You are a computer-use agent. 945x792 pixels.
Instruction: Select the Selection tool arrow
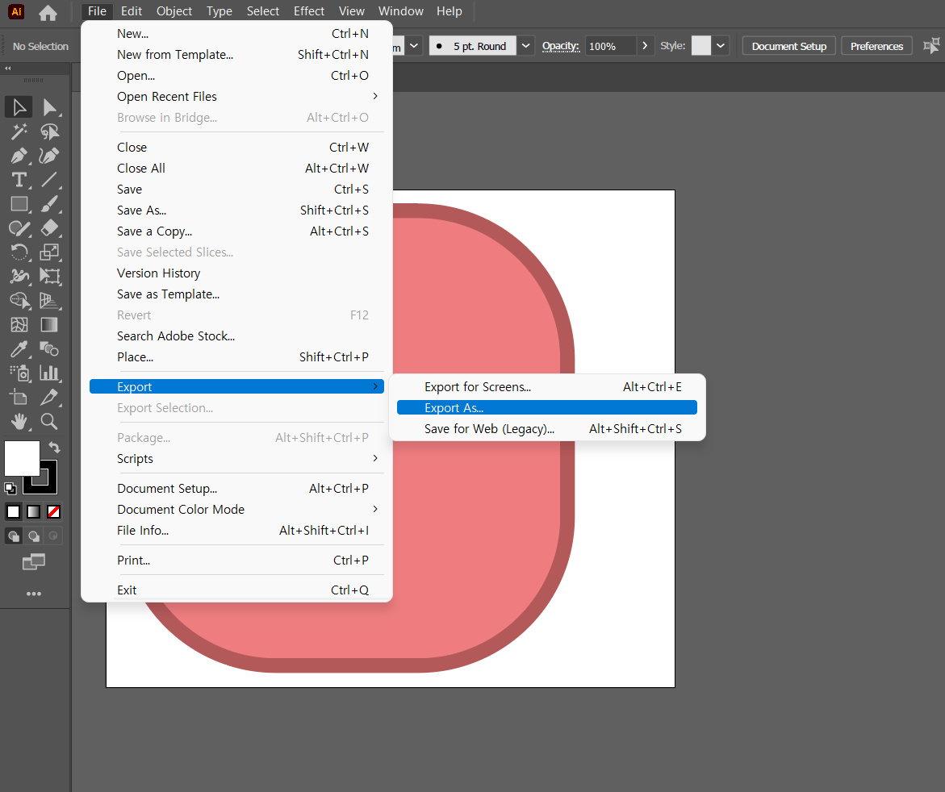coord(19,107)
